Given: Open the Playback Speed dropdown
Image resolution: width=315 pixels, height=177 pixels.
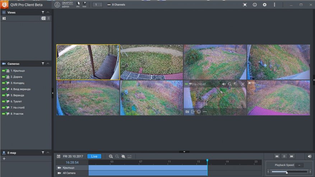Looking at the screenshot, I should click(x=298, y=165).
